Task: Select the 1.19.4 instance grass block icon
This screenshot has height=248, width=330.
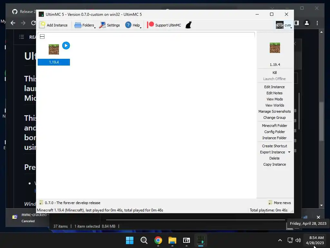Action: pos(54,49)
